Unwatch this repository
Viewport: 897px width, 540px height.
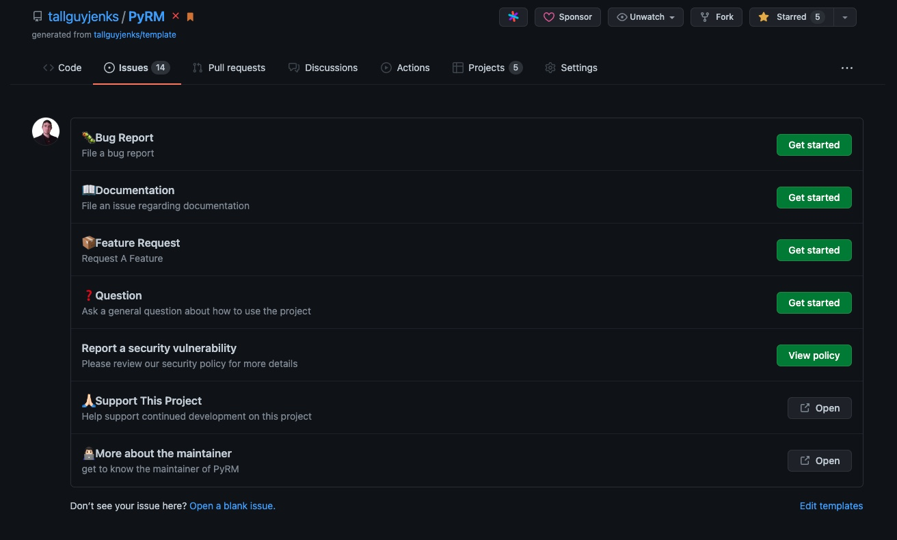click(641, 16)
